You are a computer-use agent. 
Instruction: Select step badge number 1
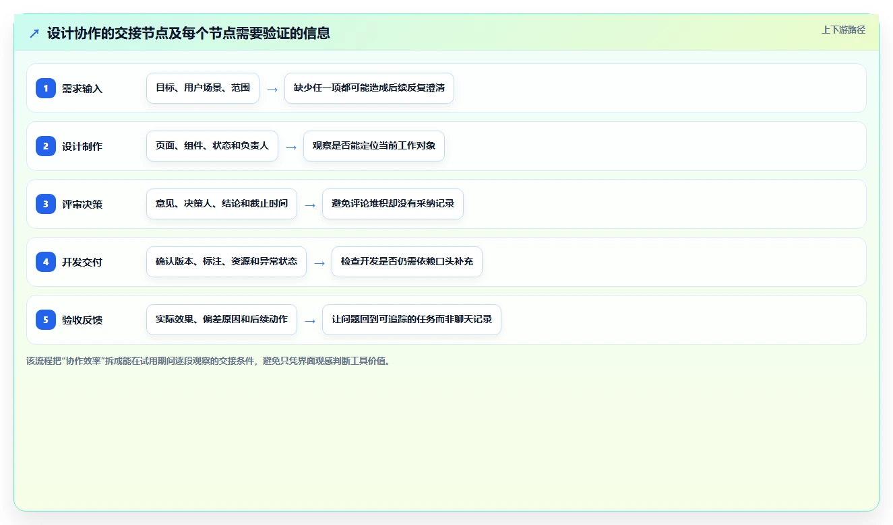coord(46,88)
